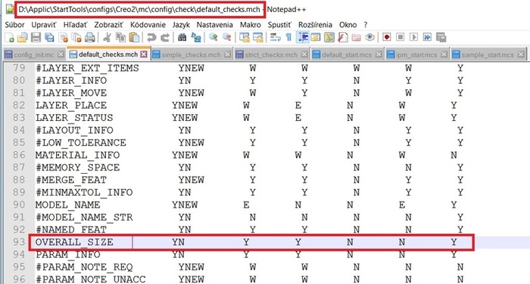Close the ipm_start.mcs tab
Viewport: 530px width, 284px height.
[x=444, y=54]
